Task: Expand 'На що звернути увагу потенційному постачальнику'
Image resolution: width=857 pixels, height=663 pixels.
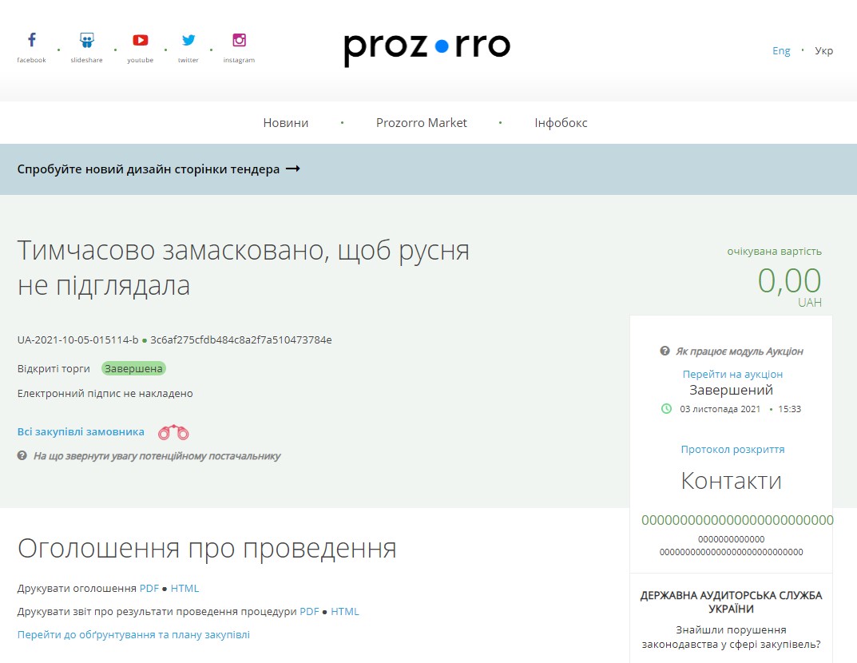Action: (157, 456)
